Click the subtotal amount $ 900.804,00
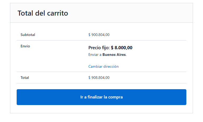The image size is (203, 122). click(x=99, y=35)
